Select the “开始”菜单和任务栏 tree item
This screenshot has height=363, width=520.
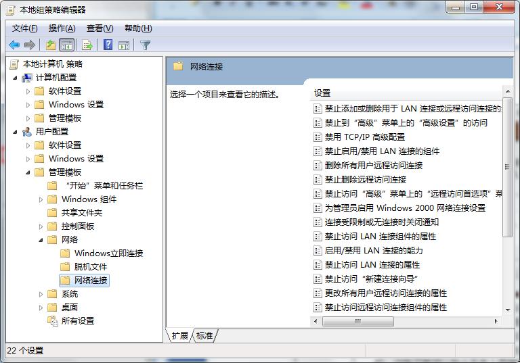(104, 186)
